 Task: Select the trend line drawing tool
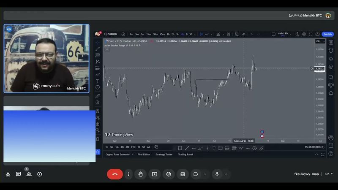(98, 49)
